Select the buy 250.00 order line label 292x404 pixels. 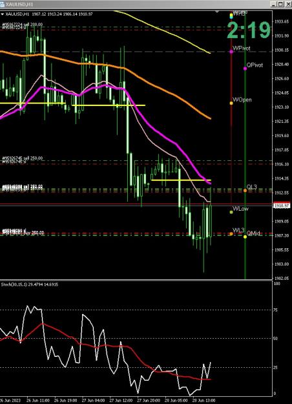tap(23, 233)
